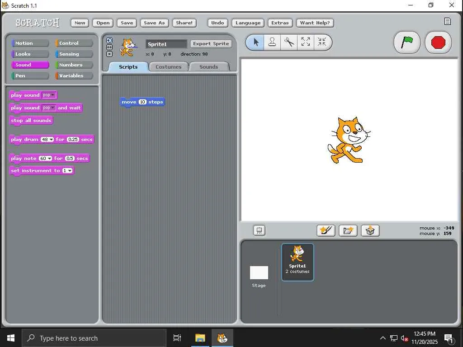463x347 pixels.
Task: Open the Language menu
Action: pyautogui.click(x=248, y=23)
